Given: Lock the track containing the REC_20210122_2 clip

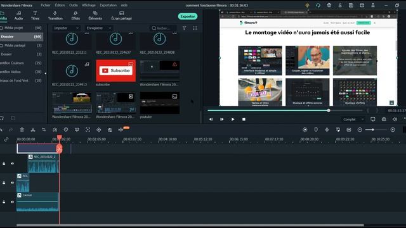Looking at the screenshot, I should tap(4, 163).
